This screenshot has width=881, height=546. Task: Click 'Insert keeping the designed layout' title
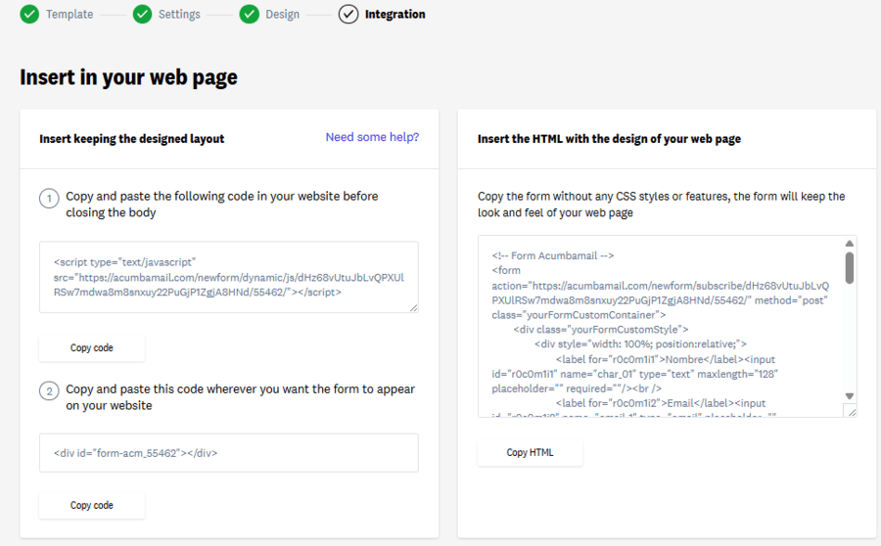click(131, 139)
